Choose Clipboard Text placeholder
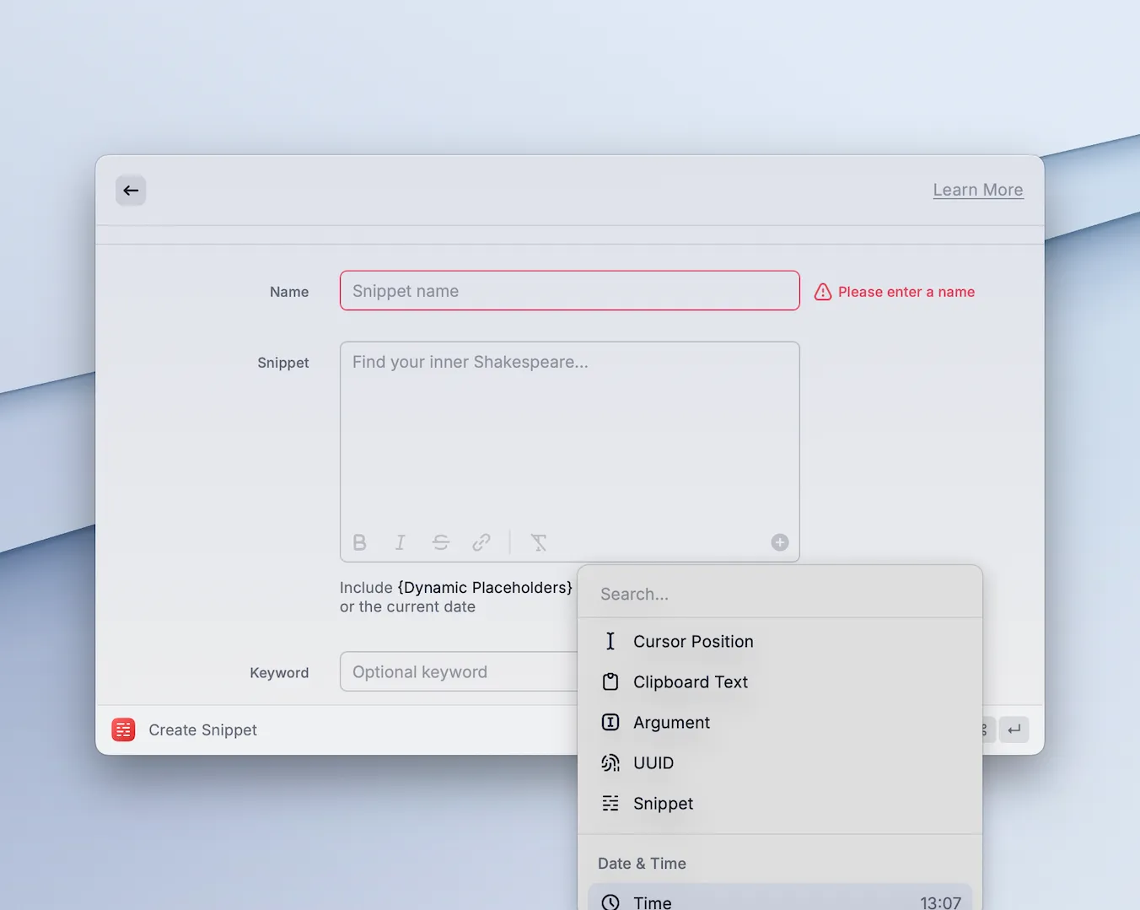Screen dimensions: 1140x910 click(x=690, y=681)
